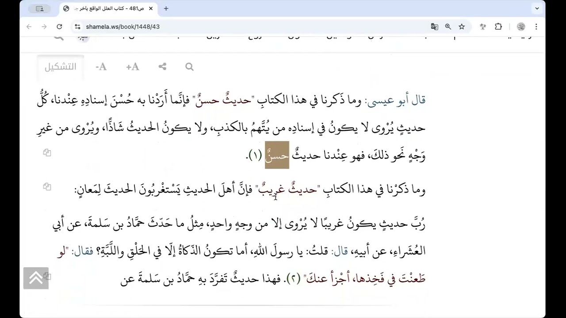Image resolution: width=566 pixels, height=318 pixels.
Task: Go forward to the next page
Action: point(44,26)
